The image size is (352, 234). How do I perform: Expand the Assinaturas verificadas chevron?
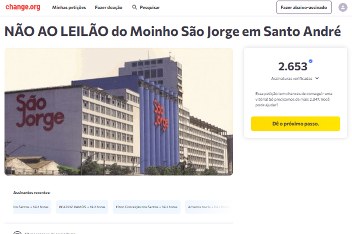click(317, 78)
